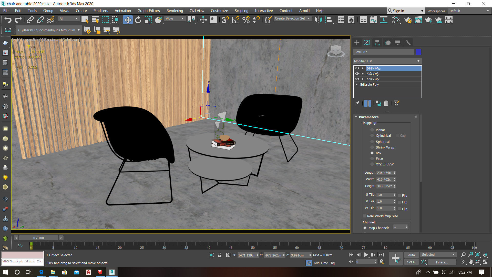Open the Display panel tab

click(398, 43)
